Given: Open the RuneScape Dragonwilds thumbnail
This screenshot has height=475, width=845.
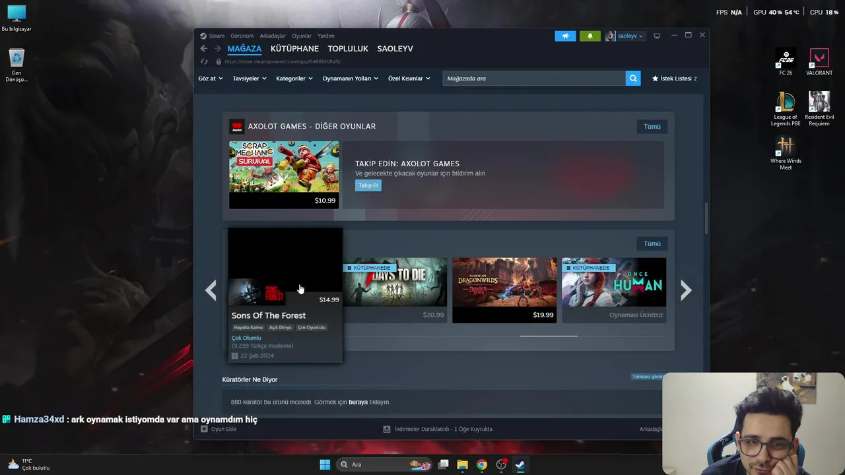Looking at the screenshot, I should (x=504, y=282).
